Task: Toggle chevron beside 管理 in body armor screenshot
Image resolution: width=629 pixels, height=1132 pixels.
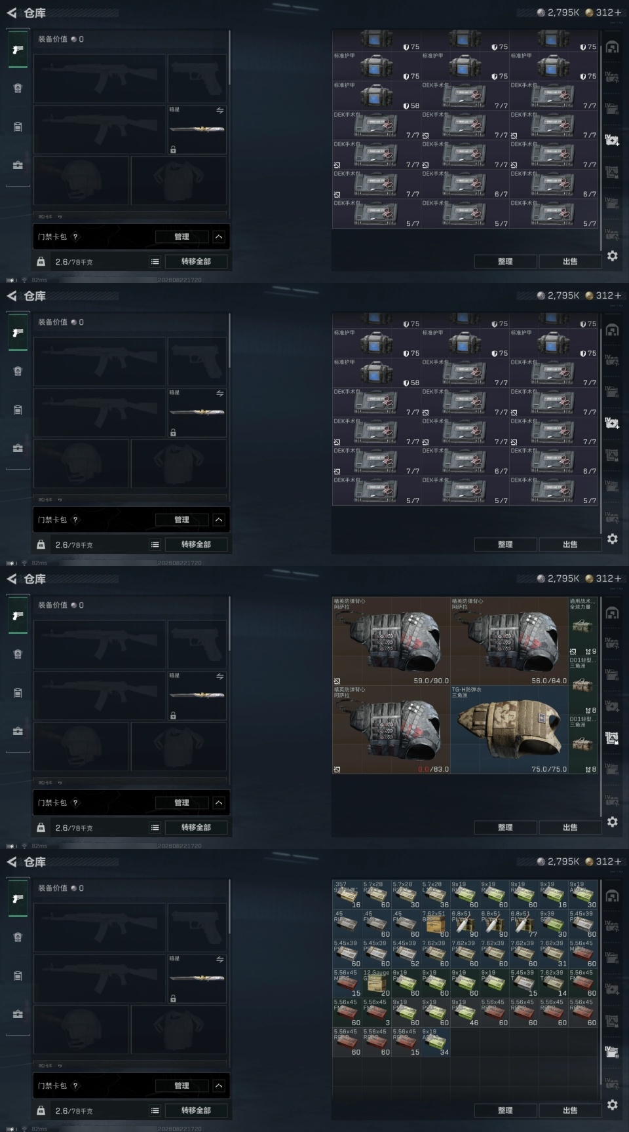Action: point(219,802)
